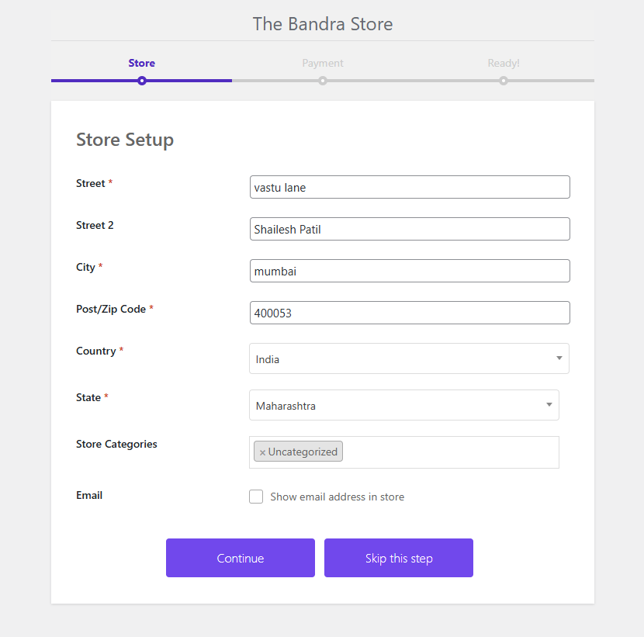Image resolution: width=644 pixels, height=637 pixels.
Task: Click the Skip this step button
Action: 398,557
